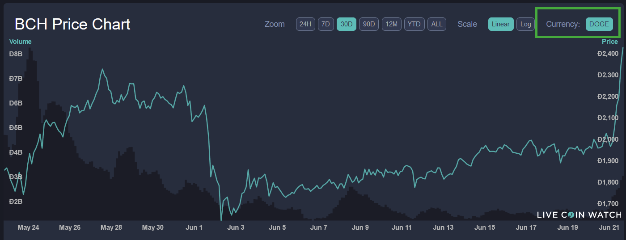Click the Jun 13 date label
Image resolution: width=626 pixels, height=240 pixels.
coord(443,227)
